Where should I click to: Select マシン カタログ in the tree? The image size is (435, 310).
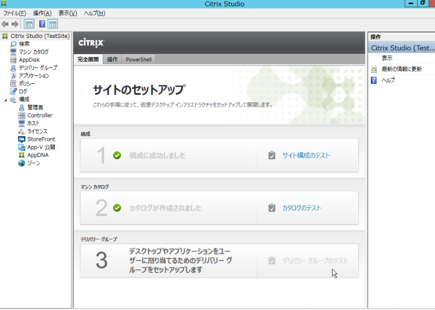coord(34,52)
